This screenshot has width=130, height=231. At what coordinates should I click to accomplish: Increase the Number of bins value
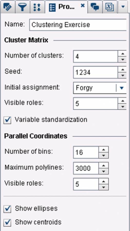104,150
